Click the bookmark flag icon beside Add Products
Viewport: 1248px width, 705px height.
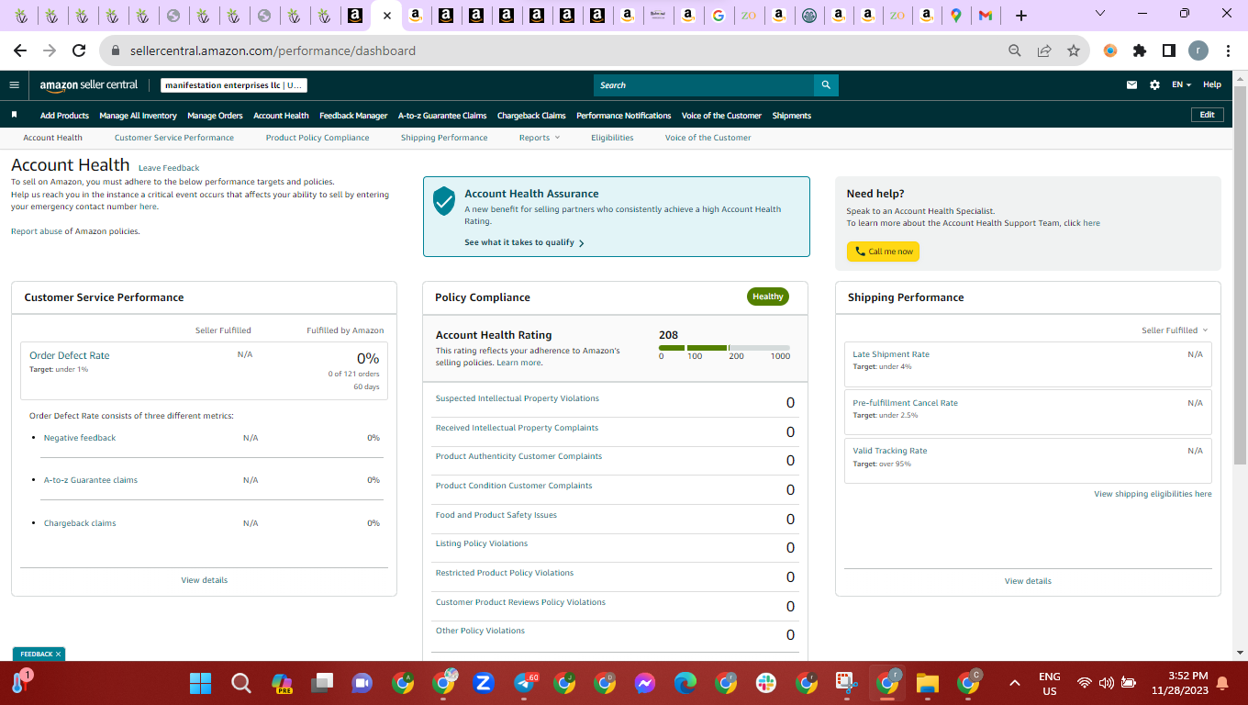point(14,115)
